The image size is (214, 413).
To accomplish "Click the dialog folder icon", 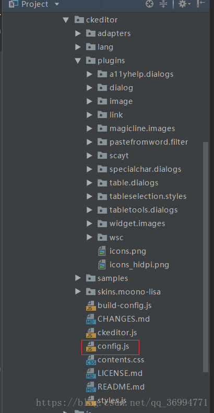I will click(102, 88).
